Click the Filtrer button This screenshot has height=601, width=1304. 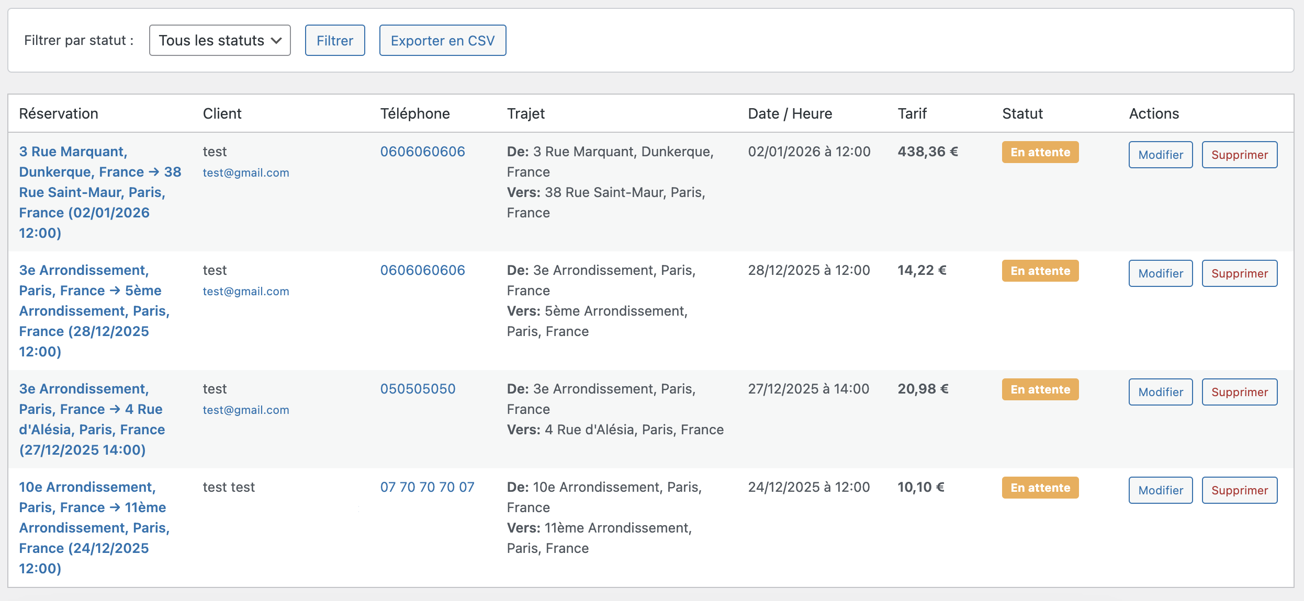[335, 40]
